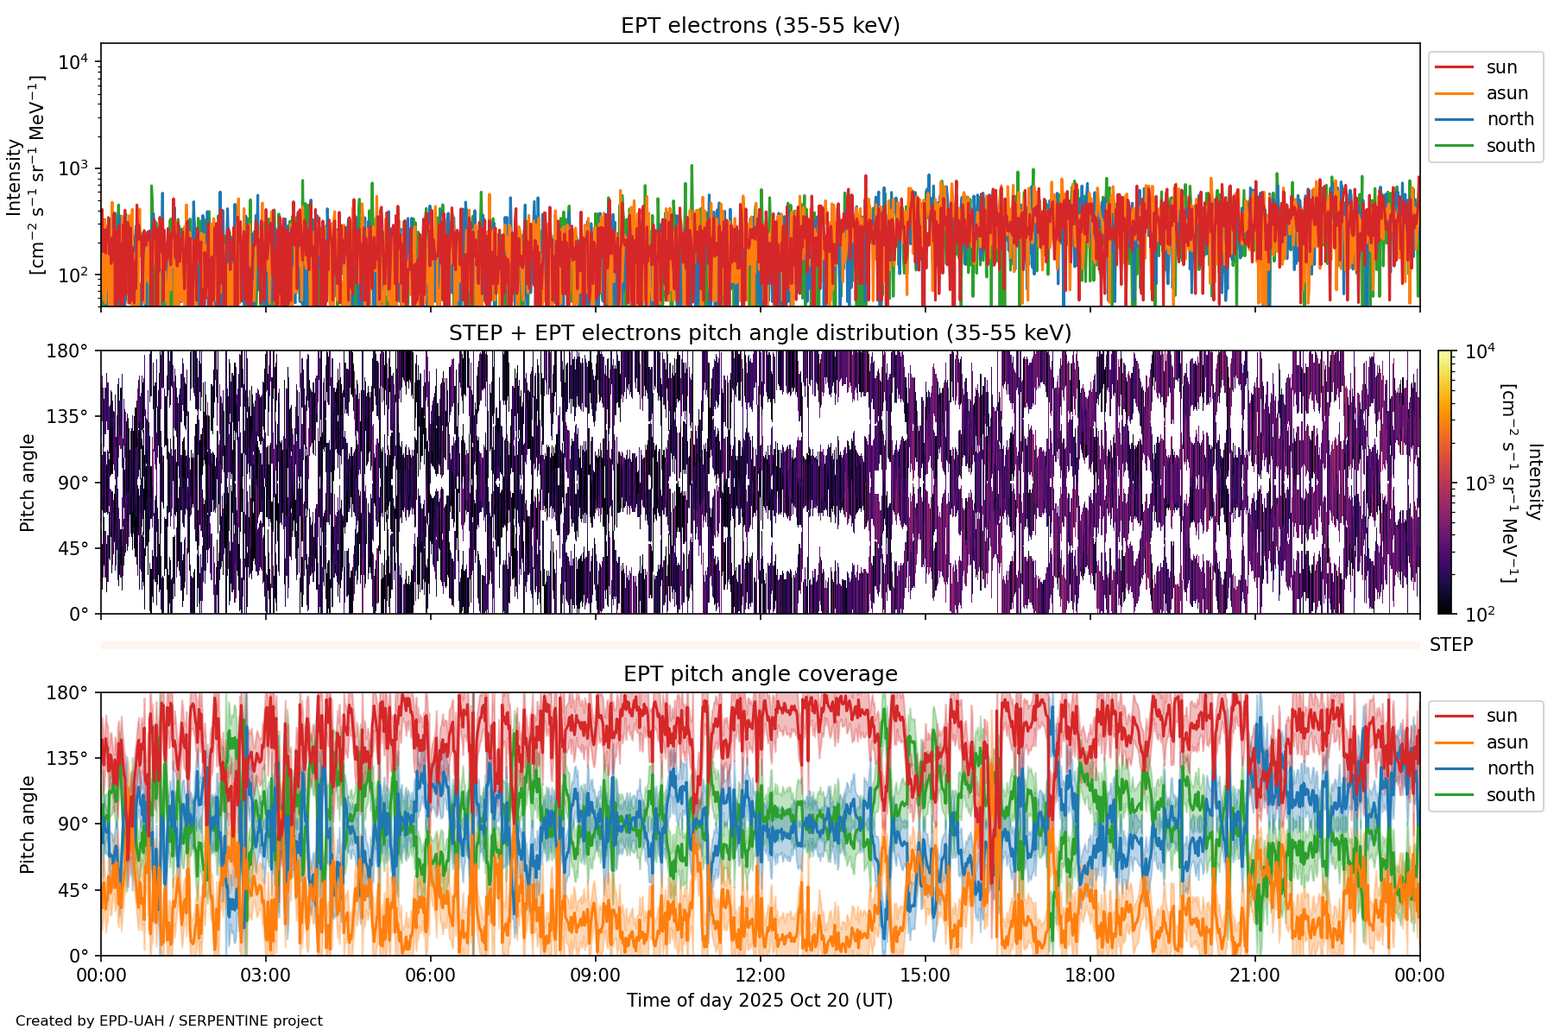Click the "Created by EPD-UAH / SERPENTINE project" credit
Image resolution: width=1554 pixels, height=1036 pixels.
(169, 1021)
